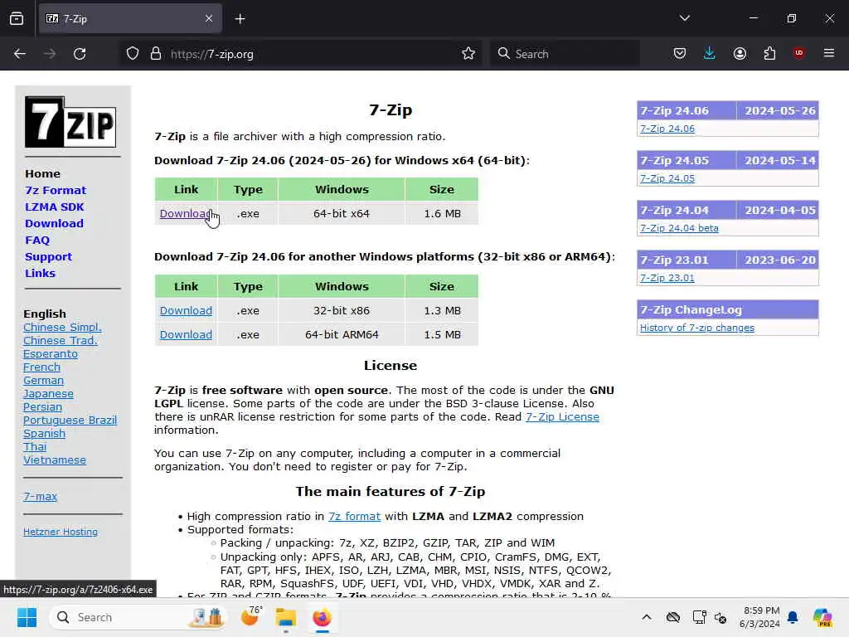The width and height of the screenshot is (849, 637).
Task: Switch language to Japanese
Action: [48, 394]
